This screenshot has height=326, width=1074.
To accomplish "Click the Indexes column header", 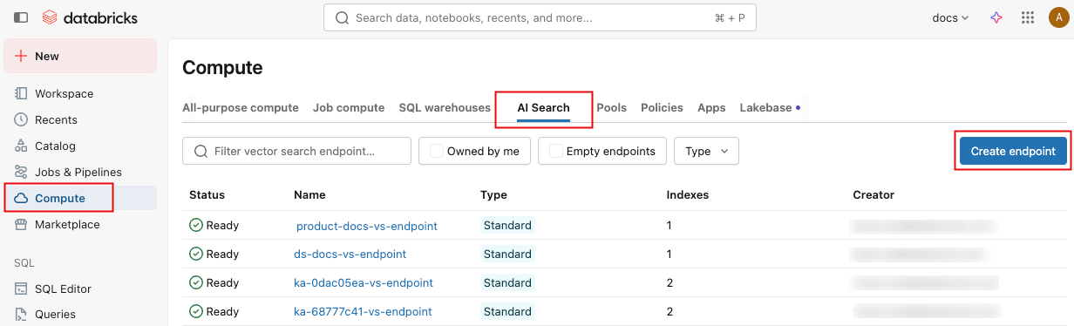I will tap(688, 195).
